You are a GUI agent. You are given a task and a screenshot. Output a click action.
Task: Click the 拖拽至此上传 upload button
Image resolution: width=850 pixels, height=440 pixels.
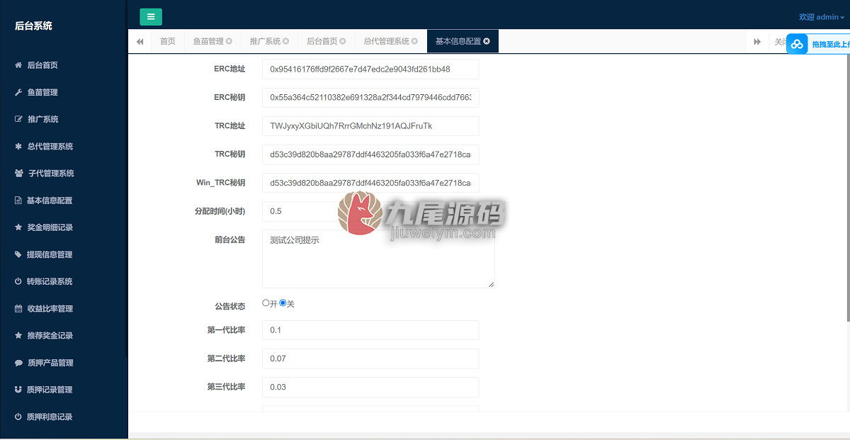click(x=818, y=44)
